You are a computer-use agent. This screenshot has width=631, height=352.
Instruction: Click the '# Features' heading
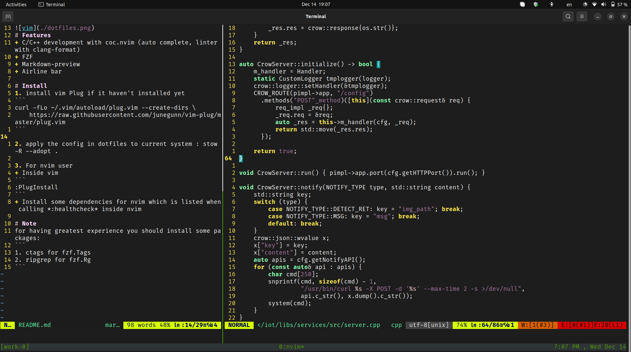pyautogui.click(x=33, y=35)
